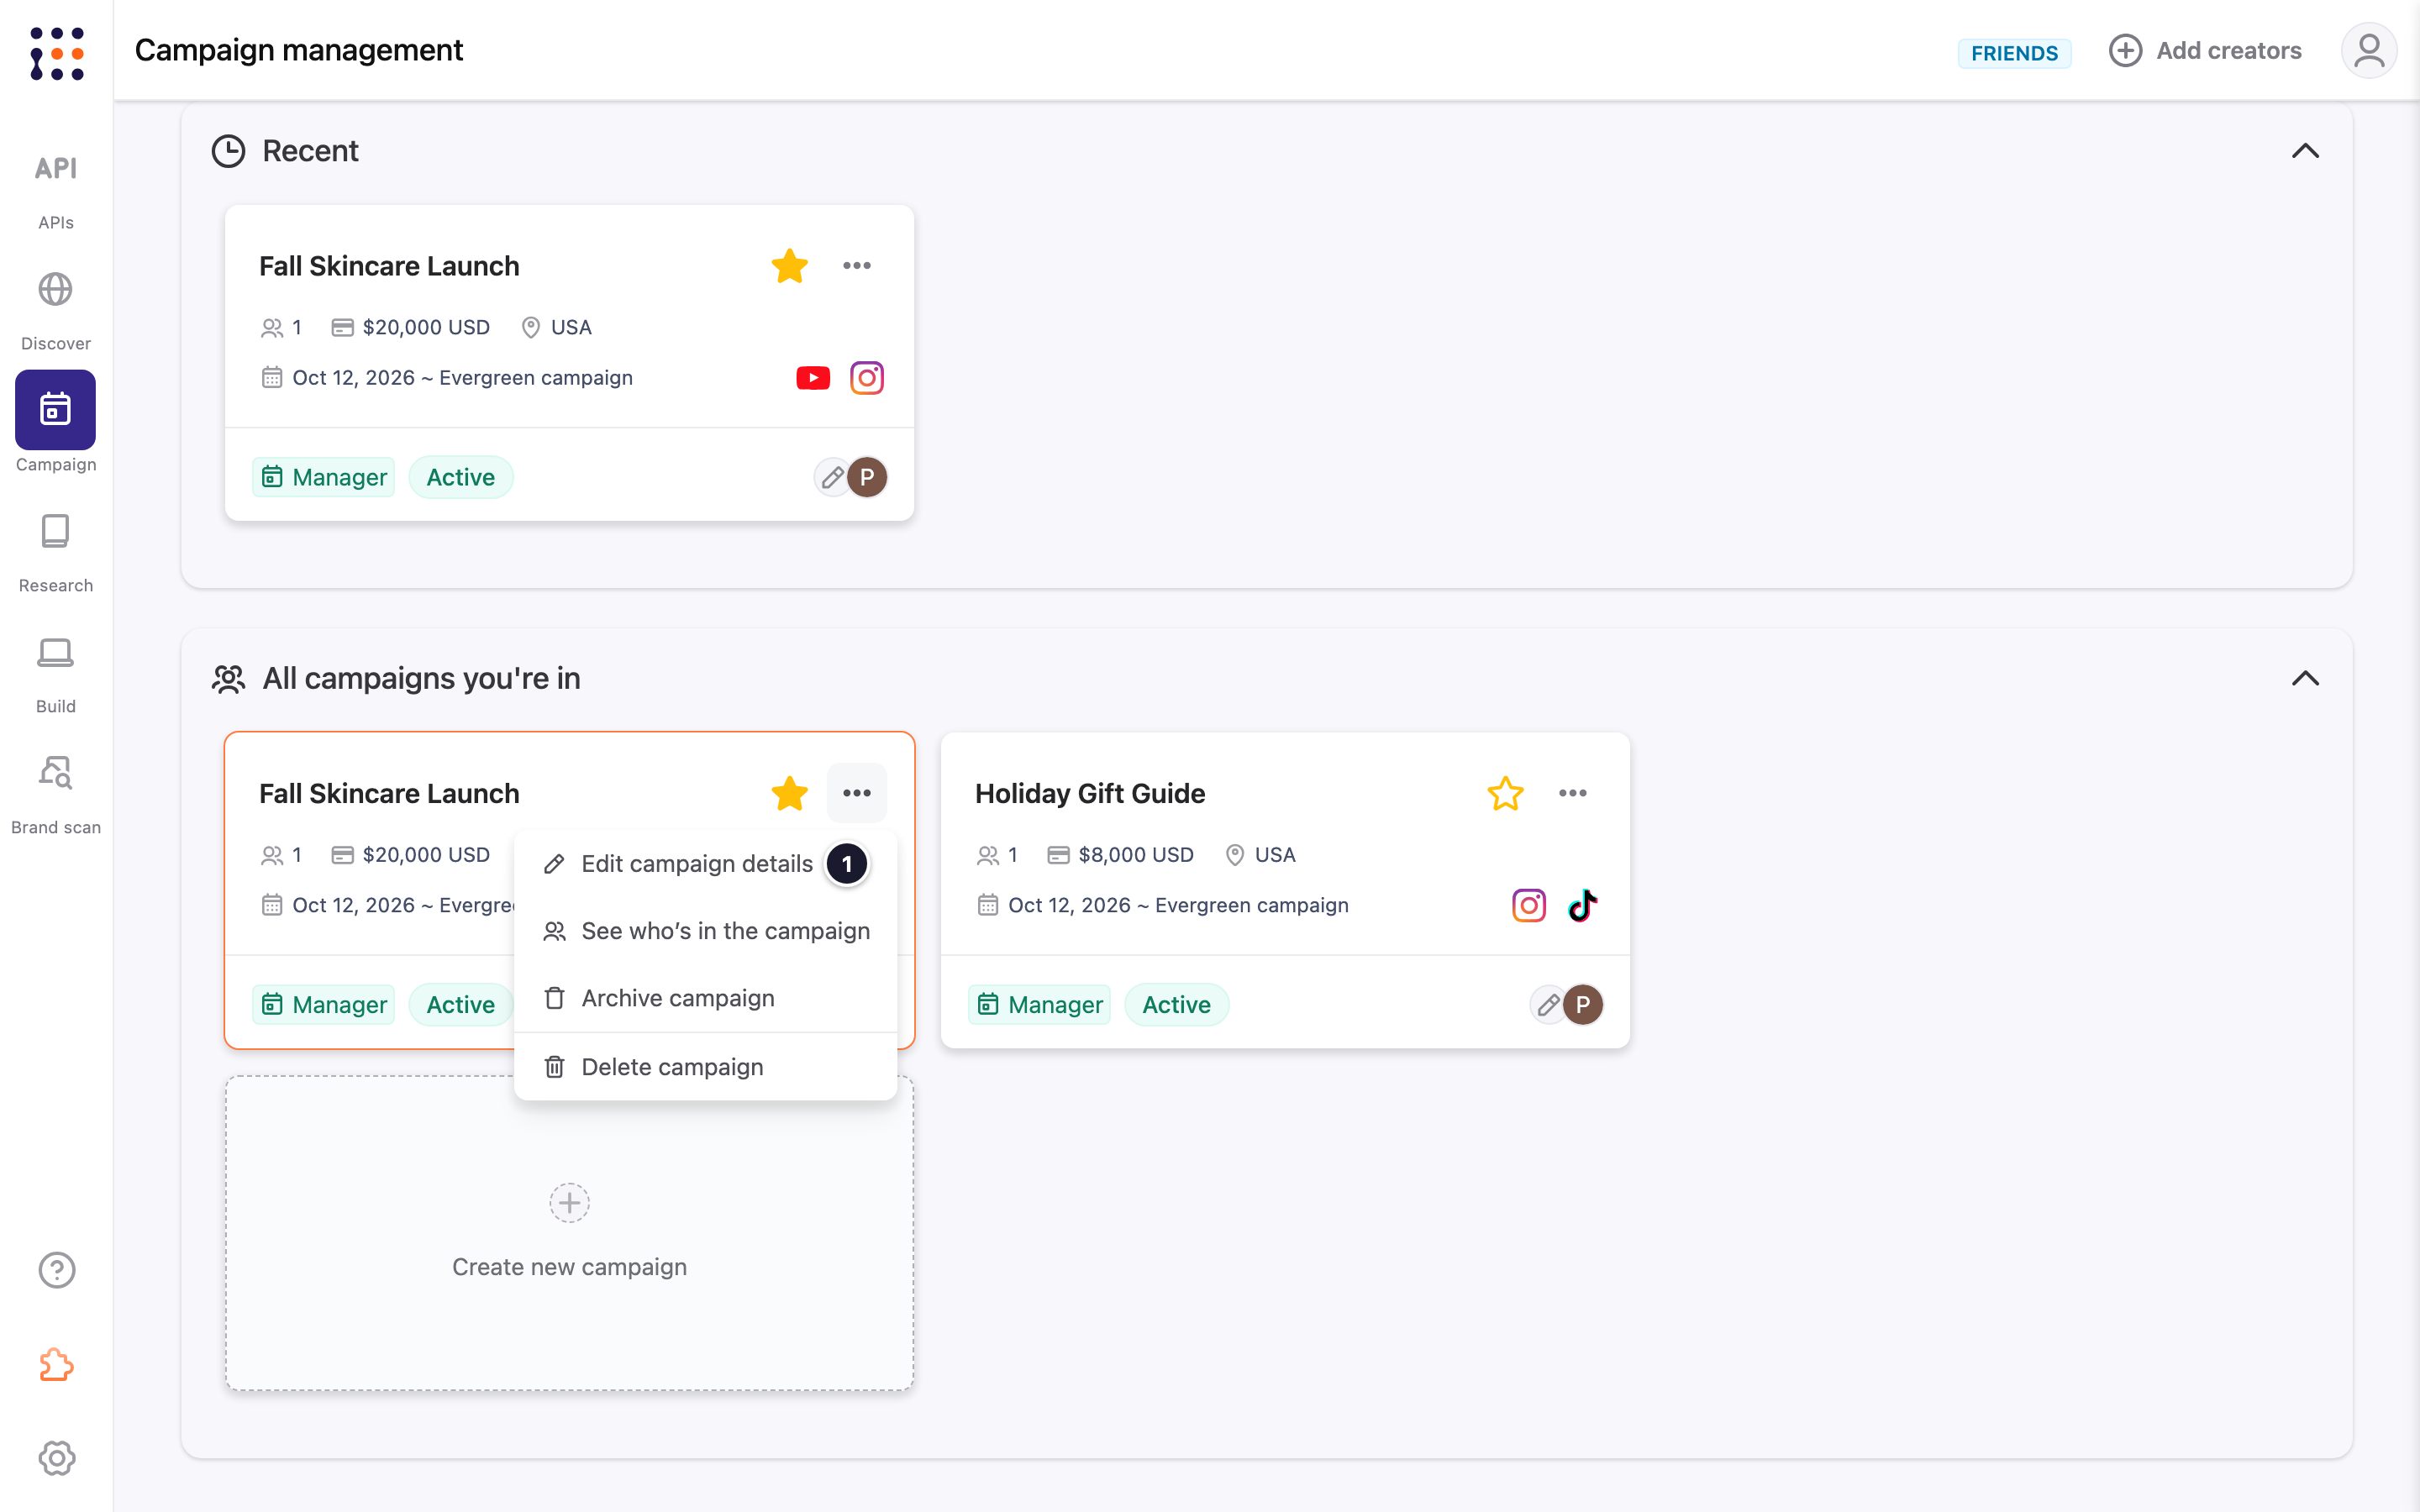Click Active status on Holiday Gift Guide card
This screenshot has height=1512, width=2420.
pyautogui.click(x=1176, y=1004)
